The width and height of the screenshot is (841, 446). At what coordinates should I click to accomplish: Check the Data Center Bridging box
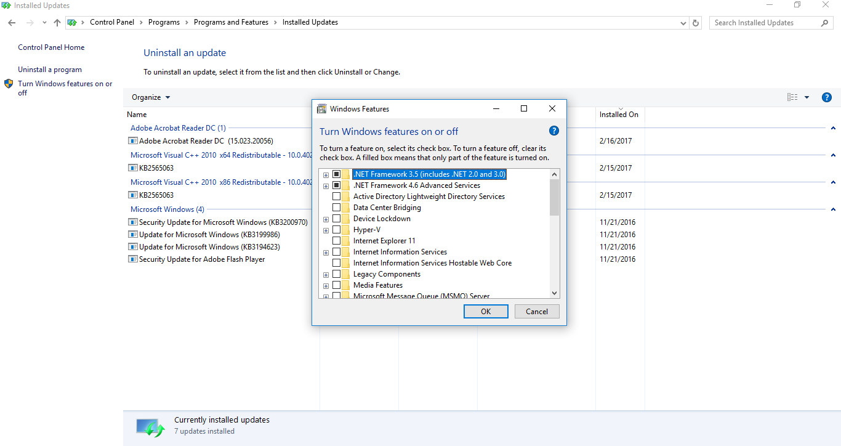(336, 208)
